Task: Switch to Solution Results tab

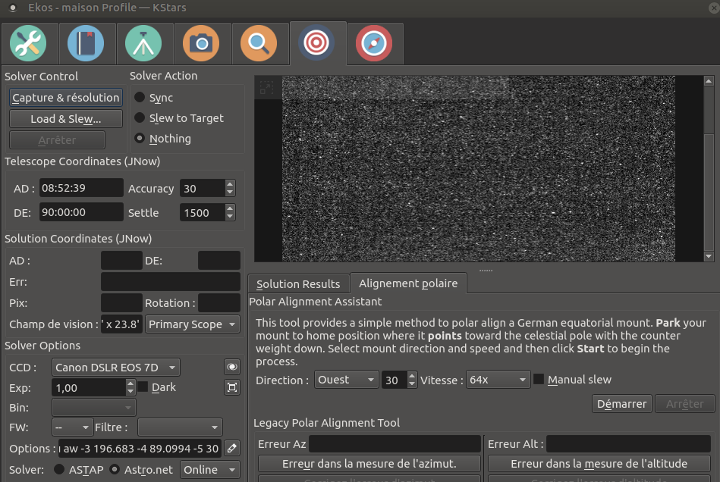Action: [x=298, y=284]
